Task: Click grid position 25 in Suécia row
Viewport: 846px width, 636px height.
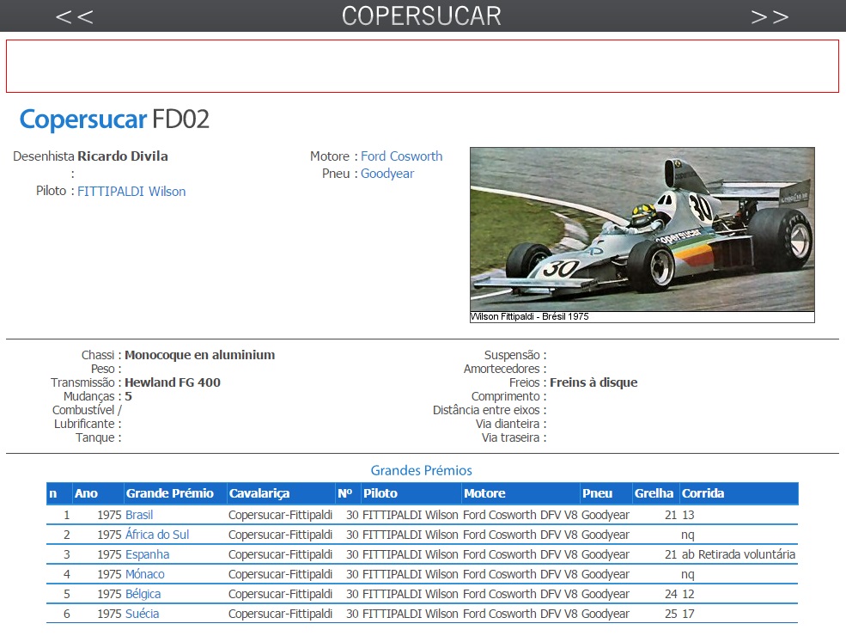Action: tap(671, 614)
